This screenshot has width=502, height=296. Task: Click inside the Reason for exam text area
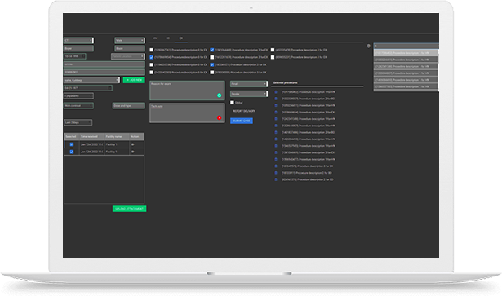point(187,91)
